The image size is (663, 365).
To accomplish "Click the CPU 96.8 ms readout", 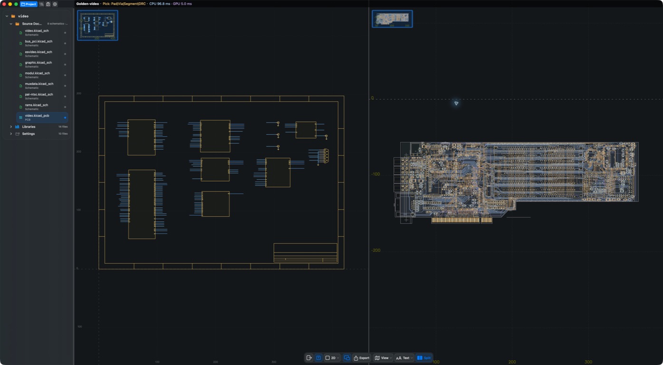I will 160,4.
